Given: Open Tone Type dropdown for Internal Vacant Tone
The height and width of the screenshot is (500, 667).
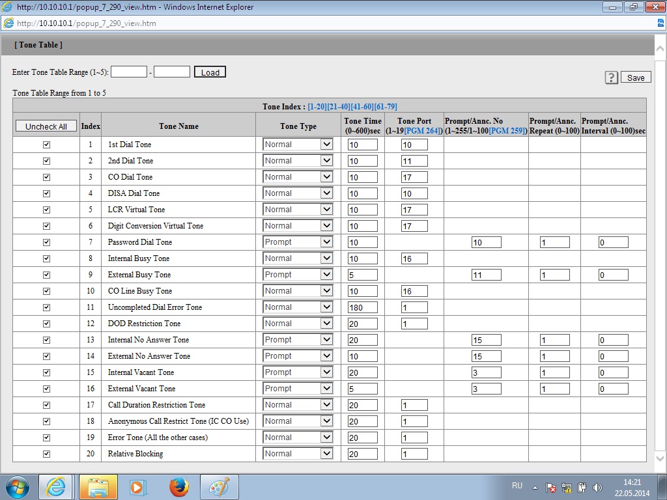Looking at the screenshot, I should pos(298,372).
